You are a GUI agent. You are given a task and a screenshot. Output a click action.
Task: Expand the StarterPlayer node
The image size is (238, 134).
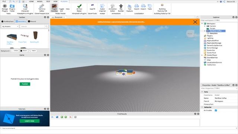coord(202,55)
